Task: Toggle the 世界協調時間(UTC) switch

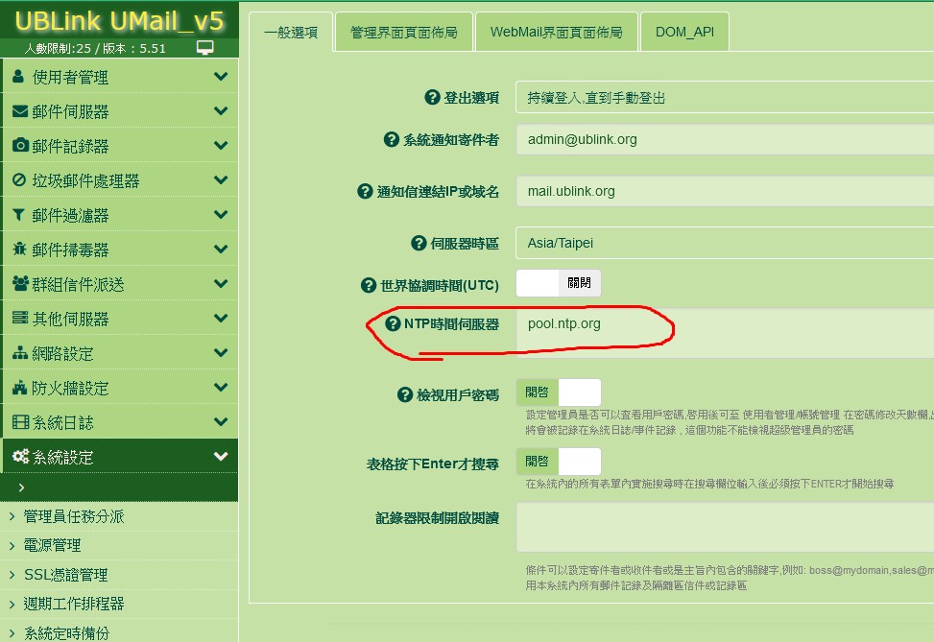Action: pyautogui.click(x=559, y=283)
